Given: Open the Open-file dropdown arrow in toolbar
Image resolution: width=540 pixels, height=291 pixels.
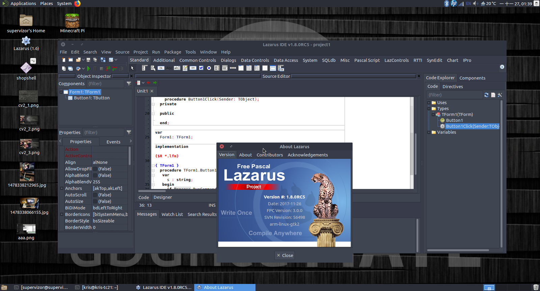Looking at the screenshot, I should [83, 60].
